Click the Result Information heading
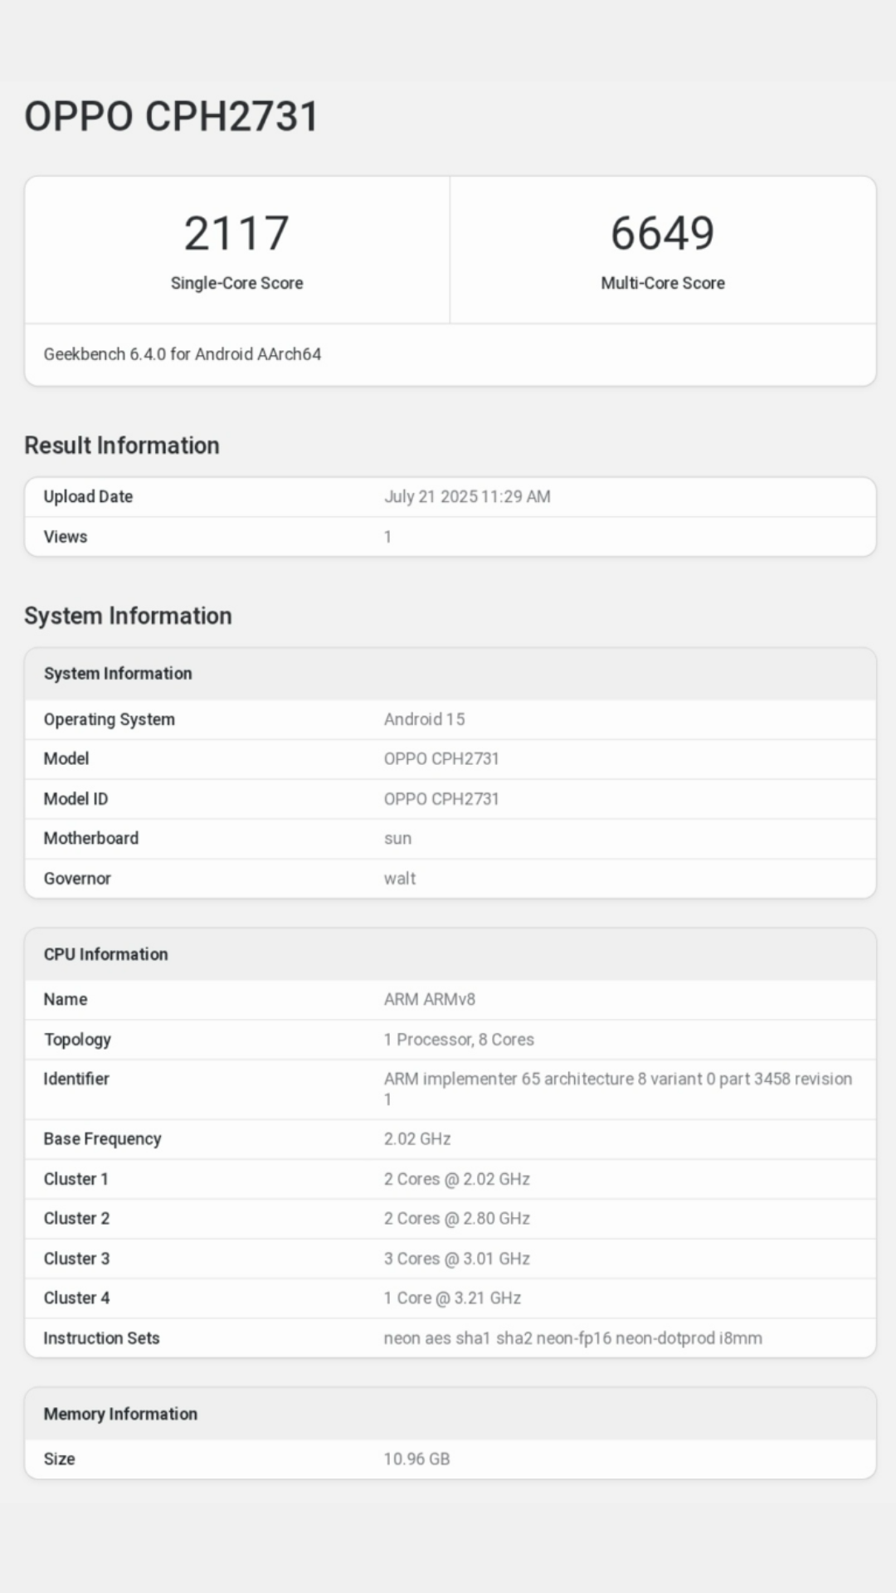 (x=122, y=446)
